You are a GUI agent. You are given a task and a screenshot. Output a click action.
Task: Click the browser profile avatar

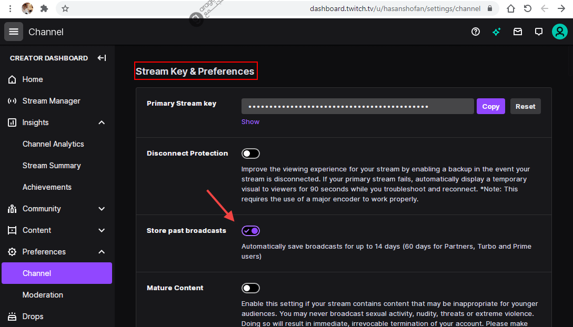[27, 8]
